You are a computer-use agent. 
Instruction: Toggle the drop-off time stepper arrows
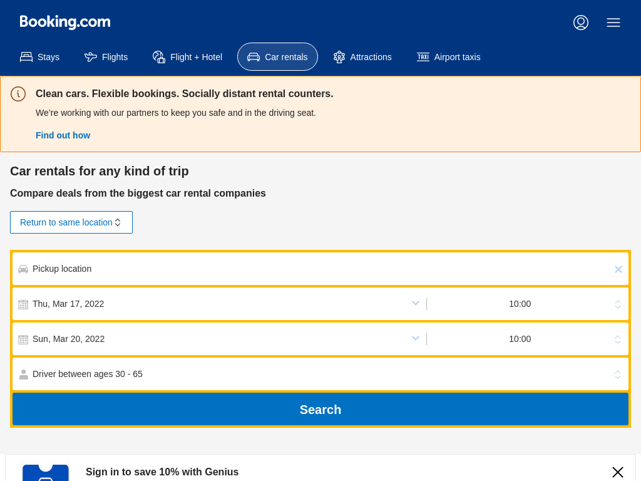point(618,339)
